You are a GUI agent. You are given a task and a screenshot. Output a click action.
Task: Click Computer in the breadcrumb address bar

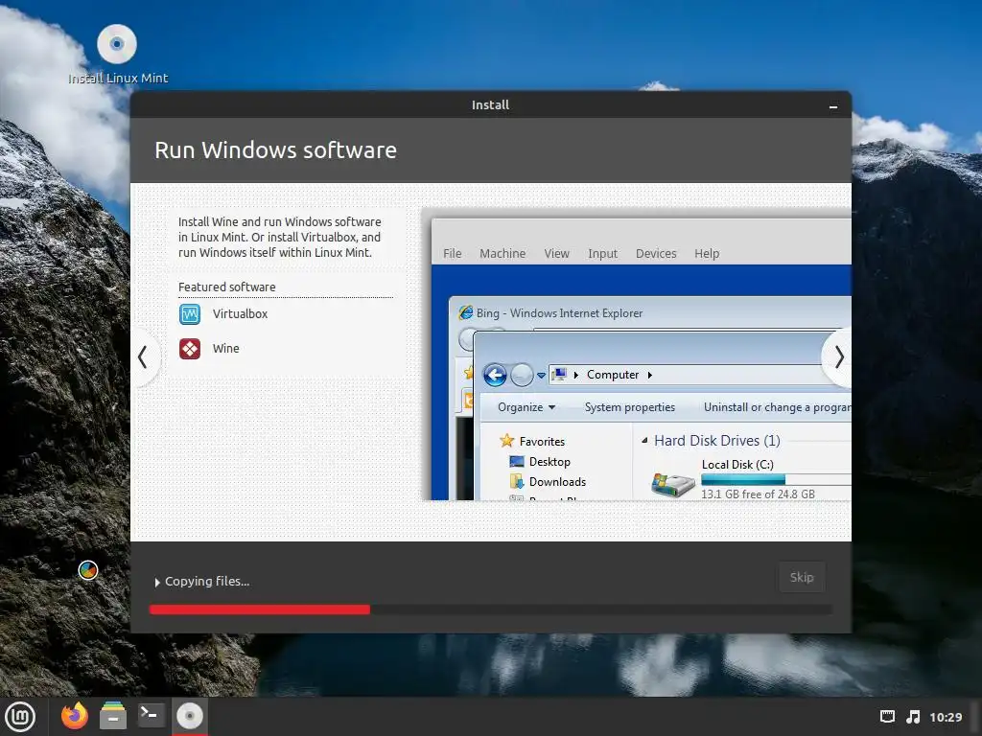pos(613,375)
